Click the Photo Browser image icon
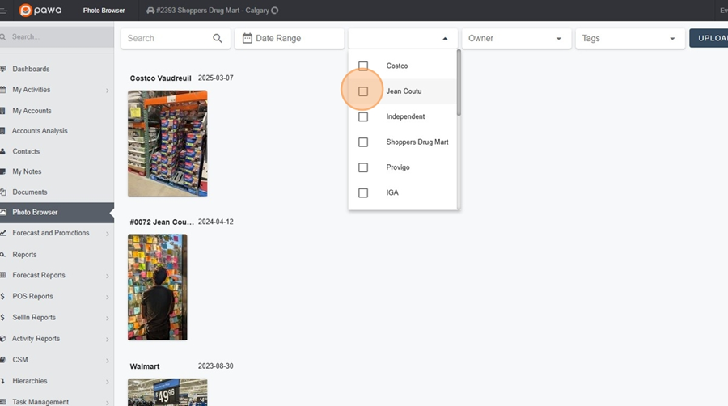The image size is (728, 406). (2, 212)
